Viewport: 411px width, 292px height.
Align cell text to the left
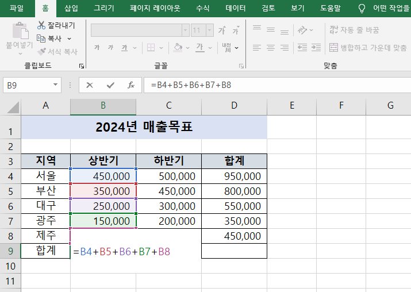257,48
